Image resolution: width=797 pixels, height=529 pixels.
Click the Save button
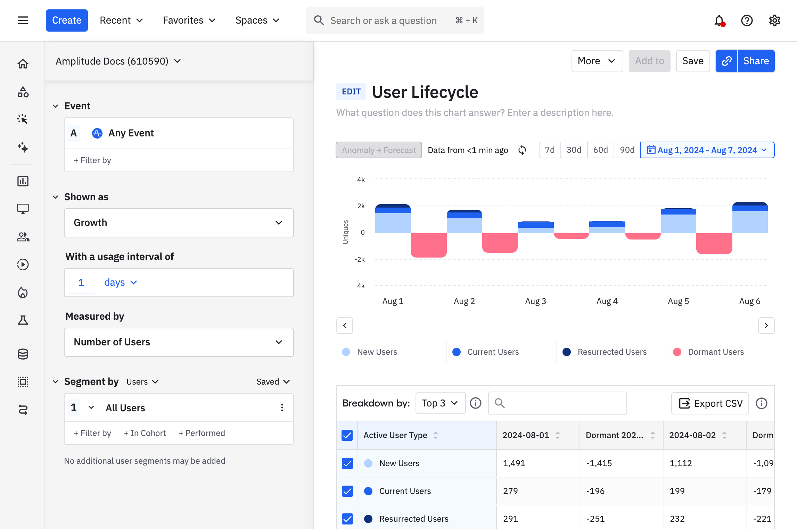pos(692,61)
